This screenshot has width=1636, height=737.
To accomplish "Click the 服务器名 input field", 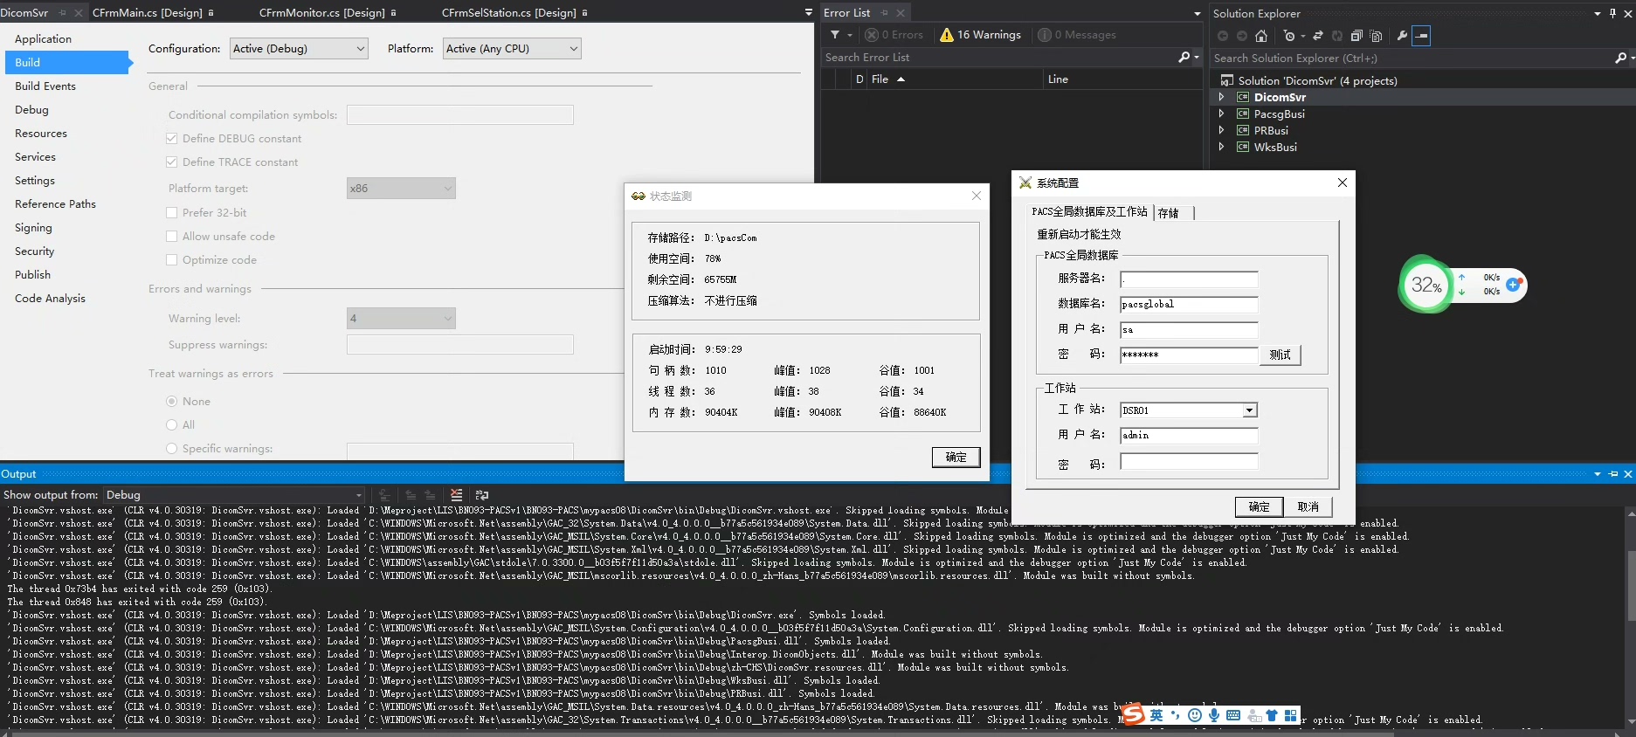I will [1189, 279].
